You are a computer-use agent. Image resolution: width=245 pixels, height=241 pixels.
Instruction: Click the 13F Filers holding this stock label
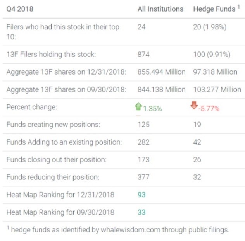click(51, 54)
